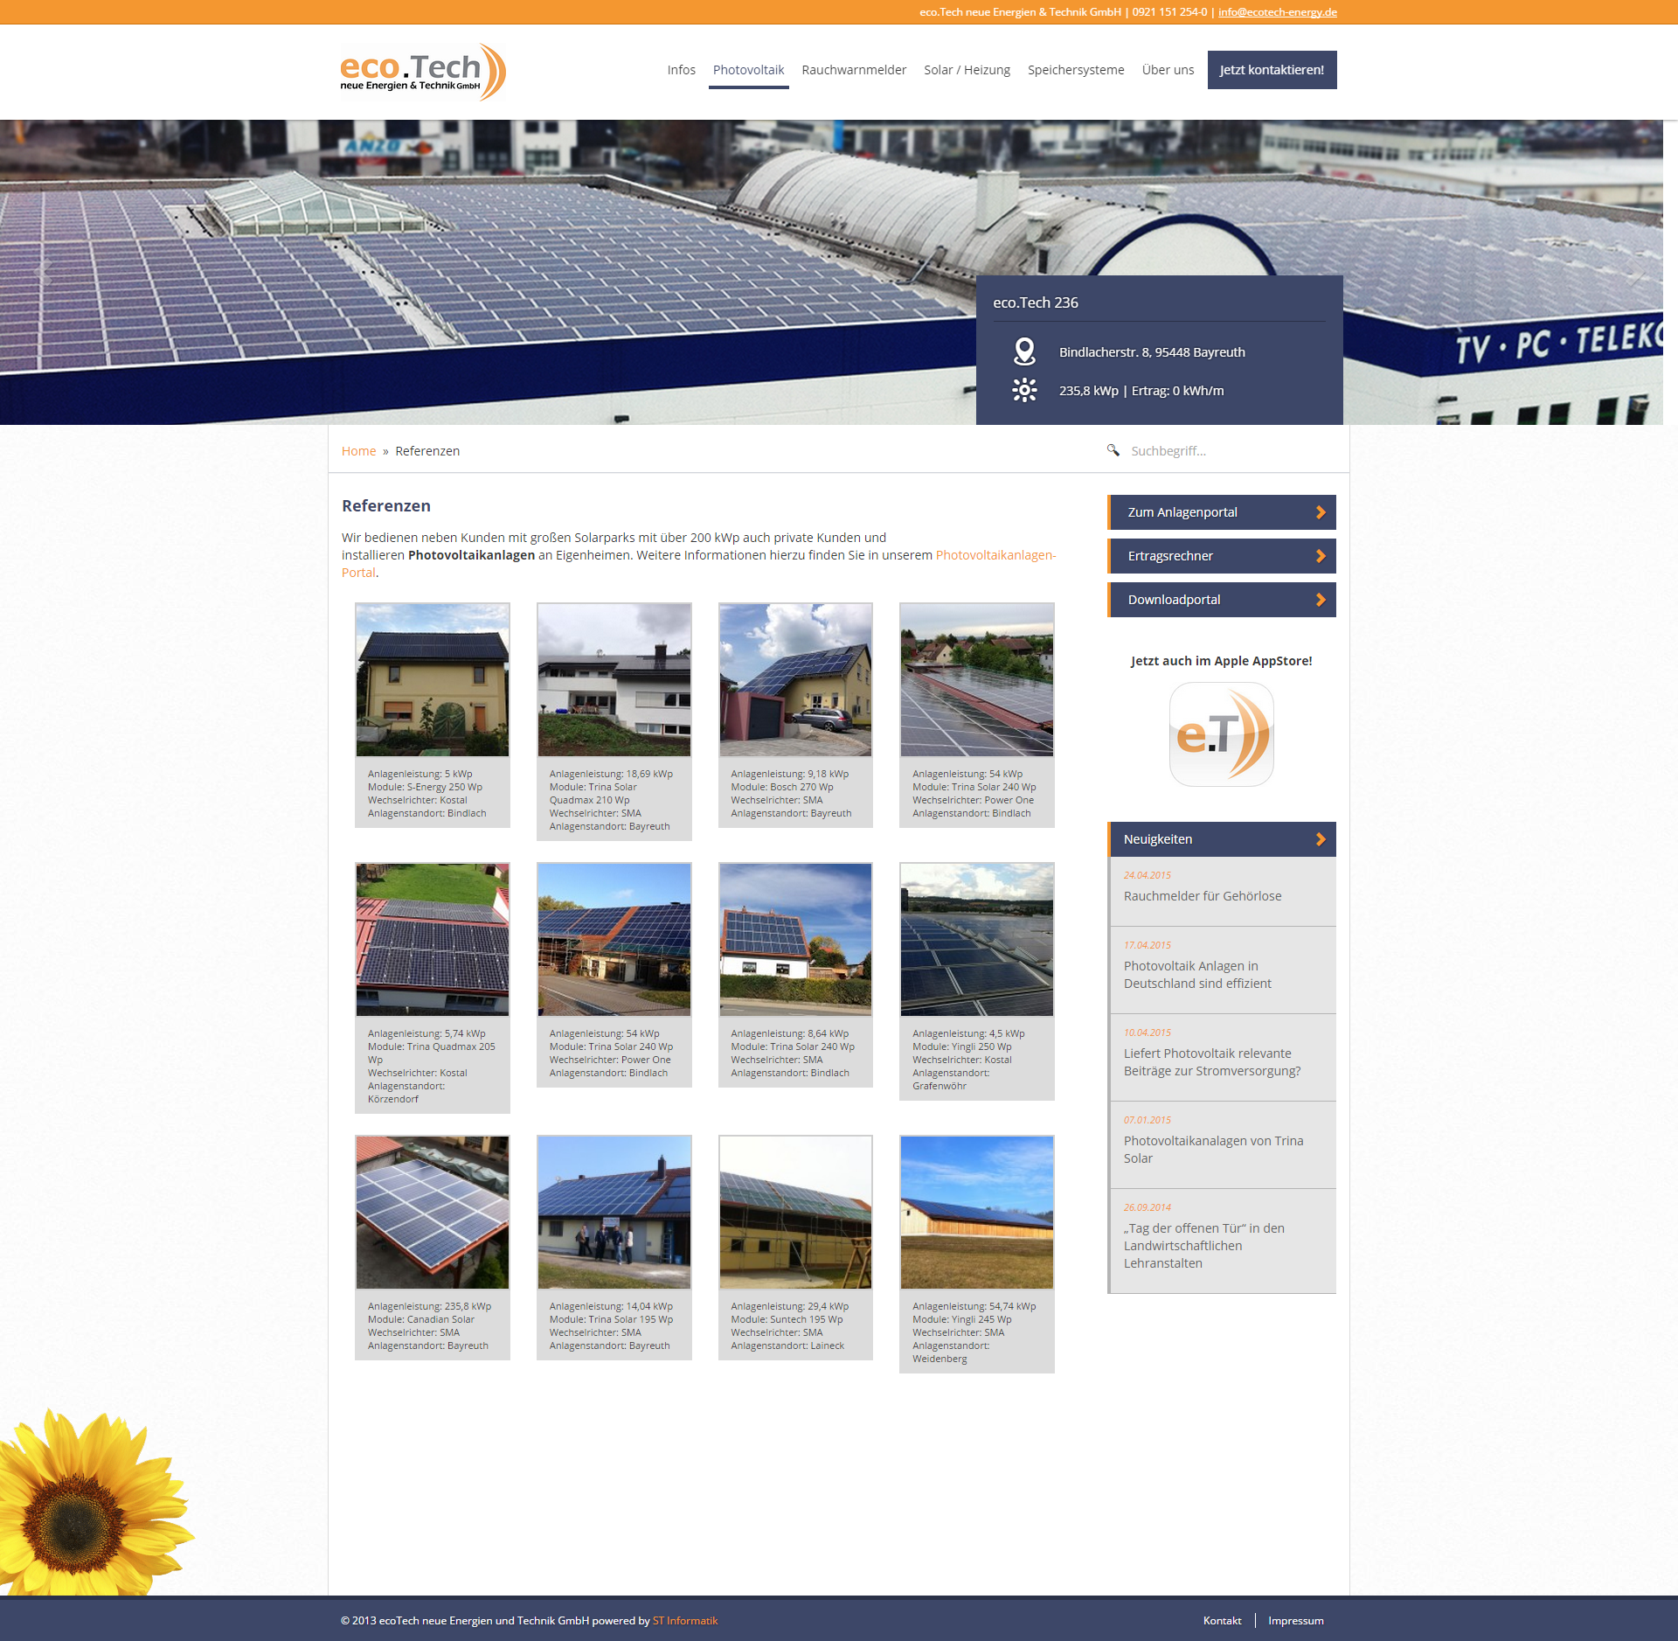Open the 18,69 kWp Trina Solar Quadmax thumbnail
Image resolution: width=1678 pixels, height=1641 pixels.
(614, 679)
